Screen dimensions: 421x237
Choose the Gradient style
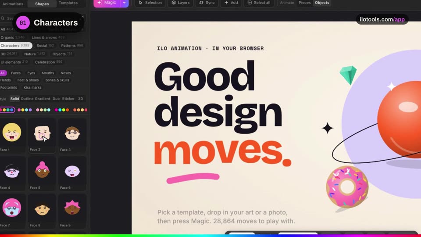43,99
